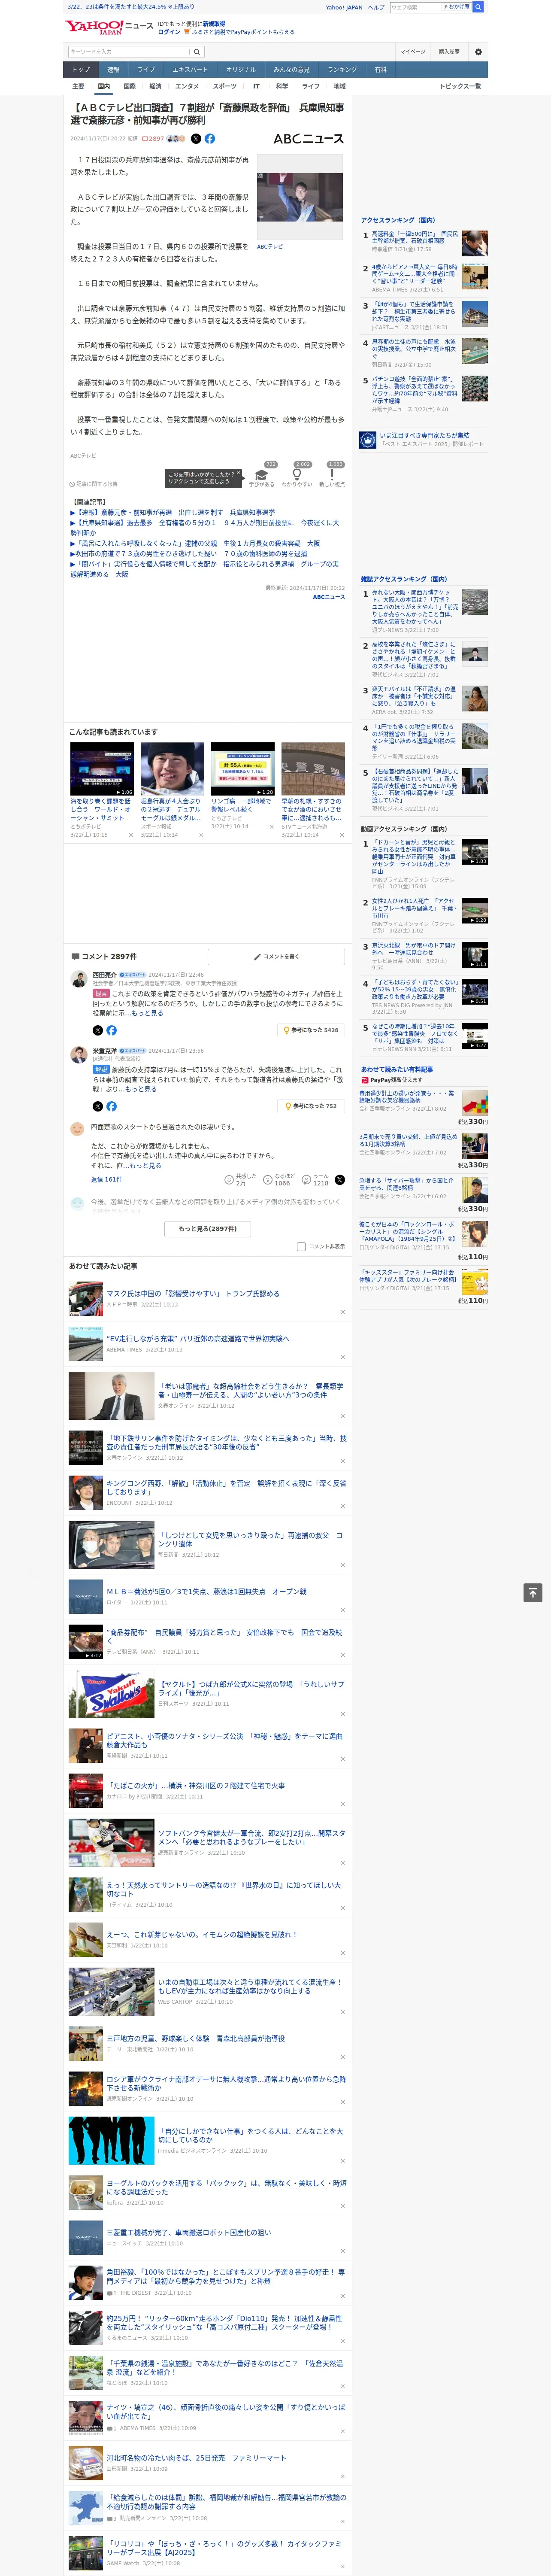Open the ABCニュース source logo
Screen dimensions: 551x2576
[x=308, y=139]
